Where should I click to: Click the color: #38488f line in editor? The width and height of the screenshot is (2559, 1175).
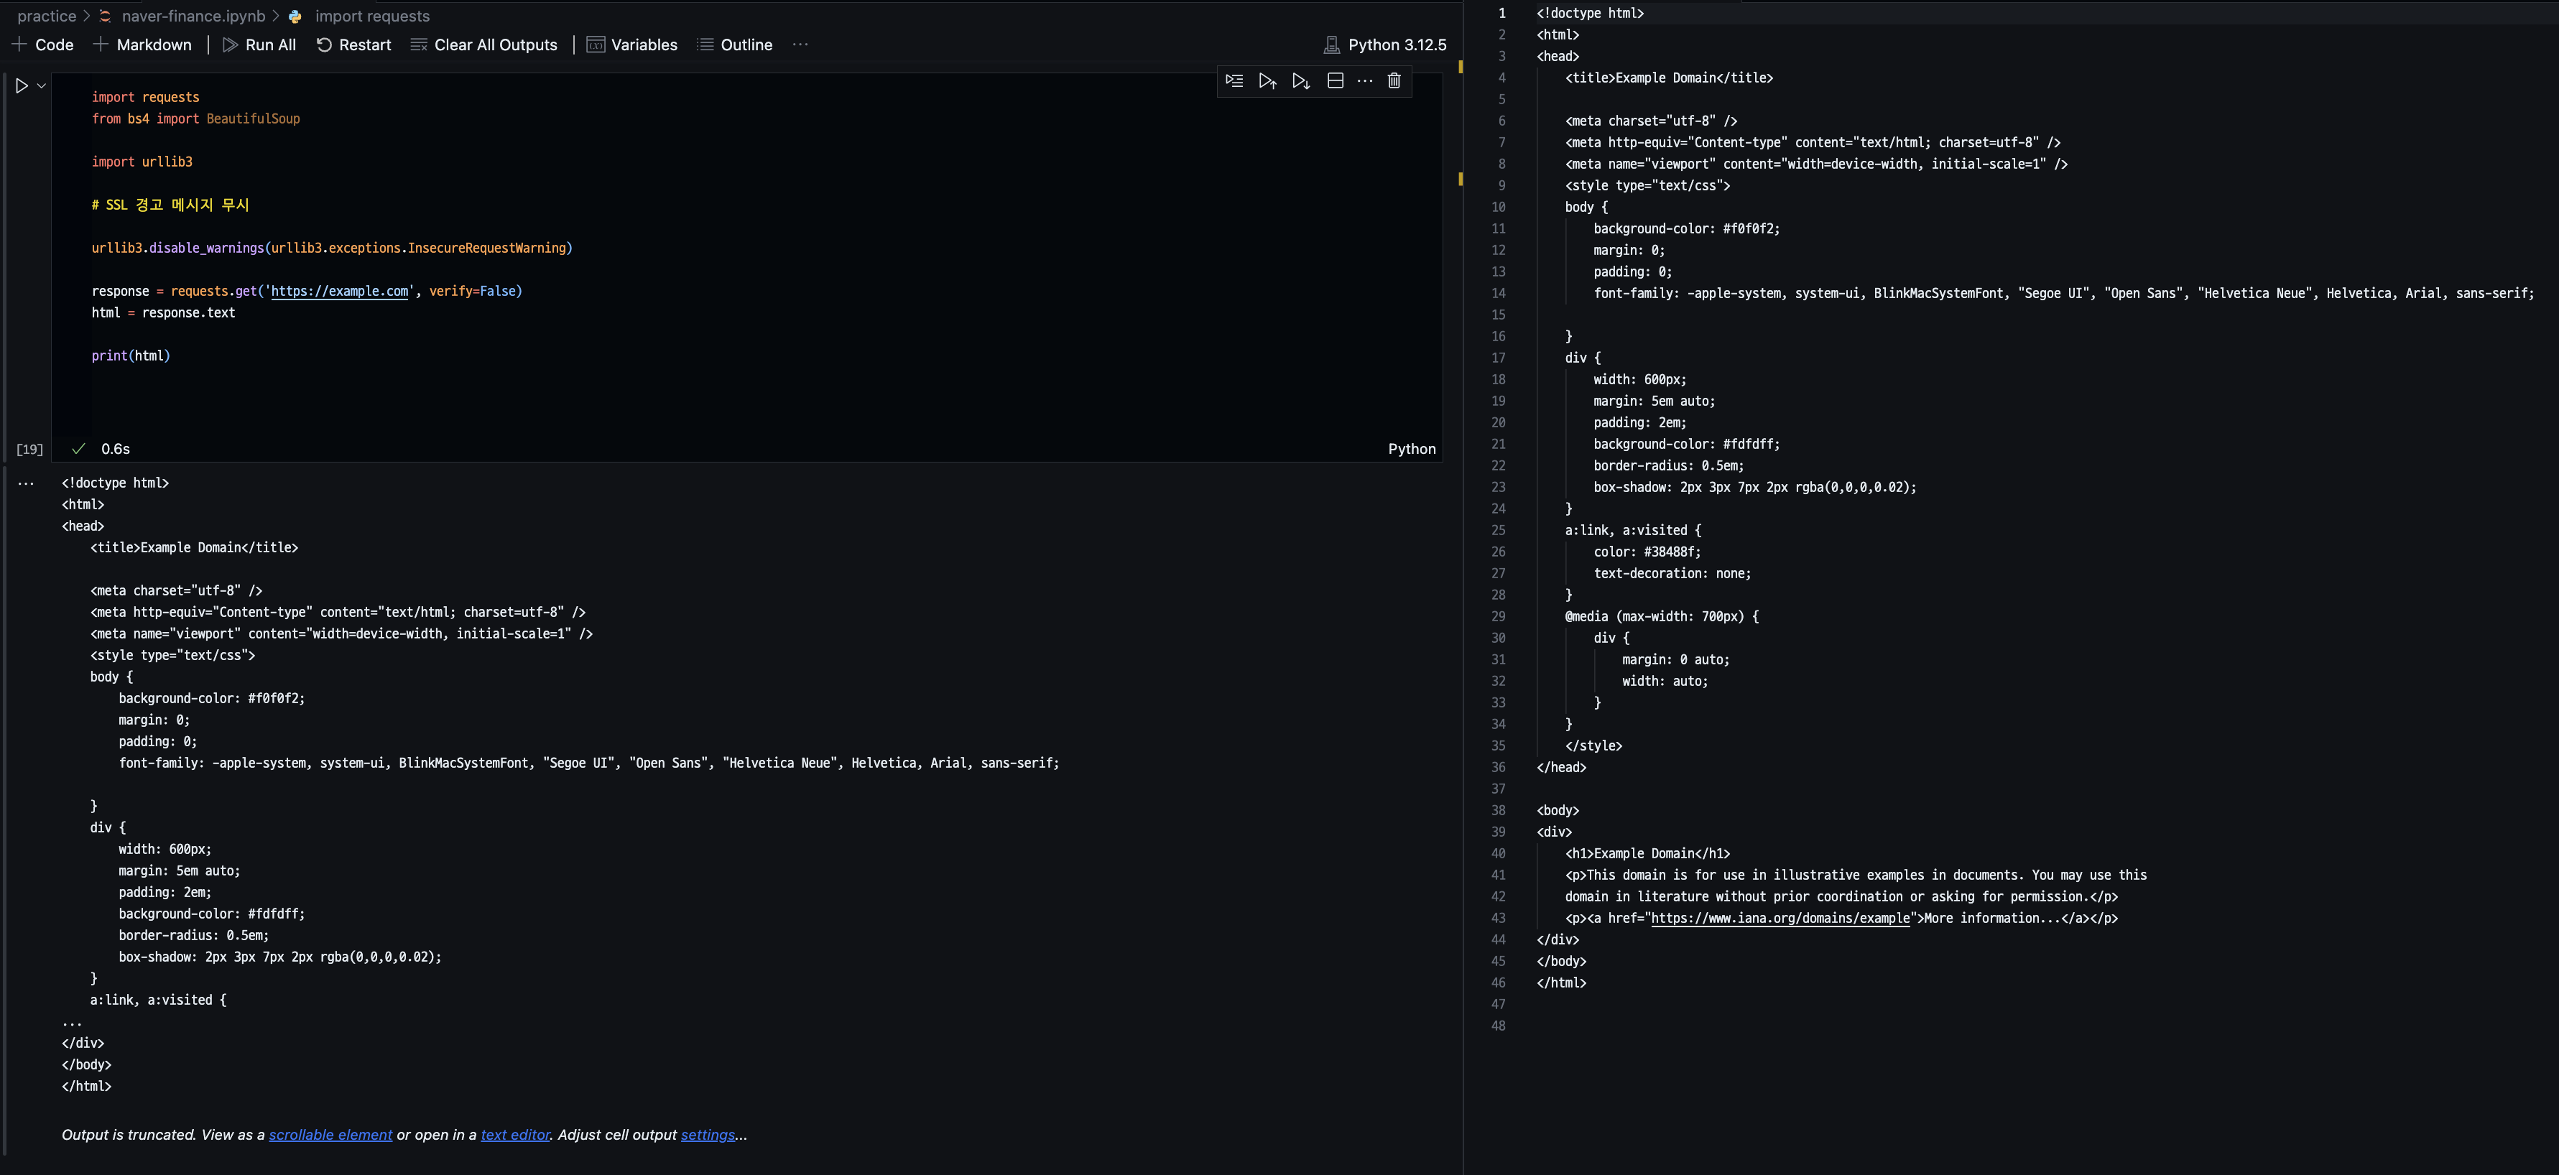click(x=1647, y=552)
